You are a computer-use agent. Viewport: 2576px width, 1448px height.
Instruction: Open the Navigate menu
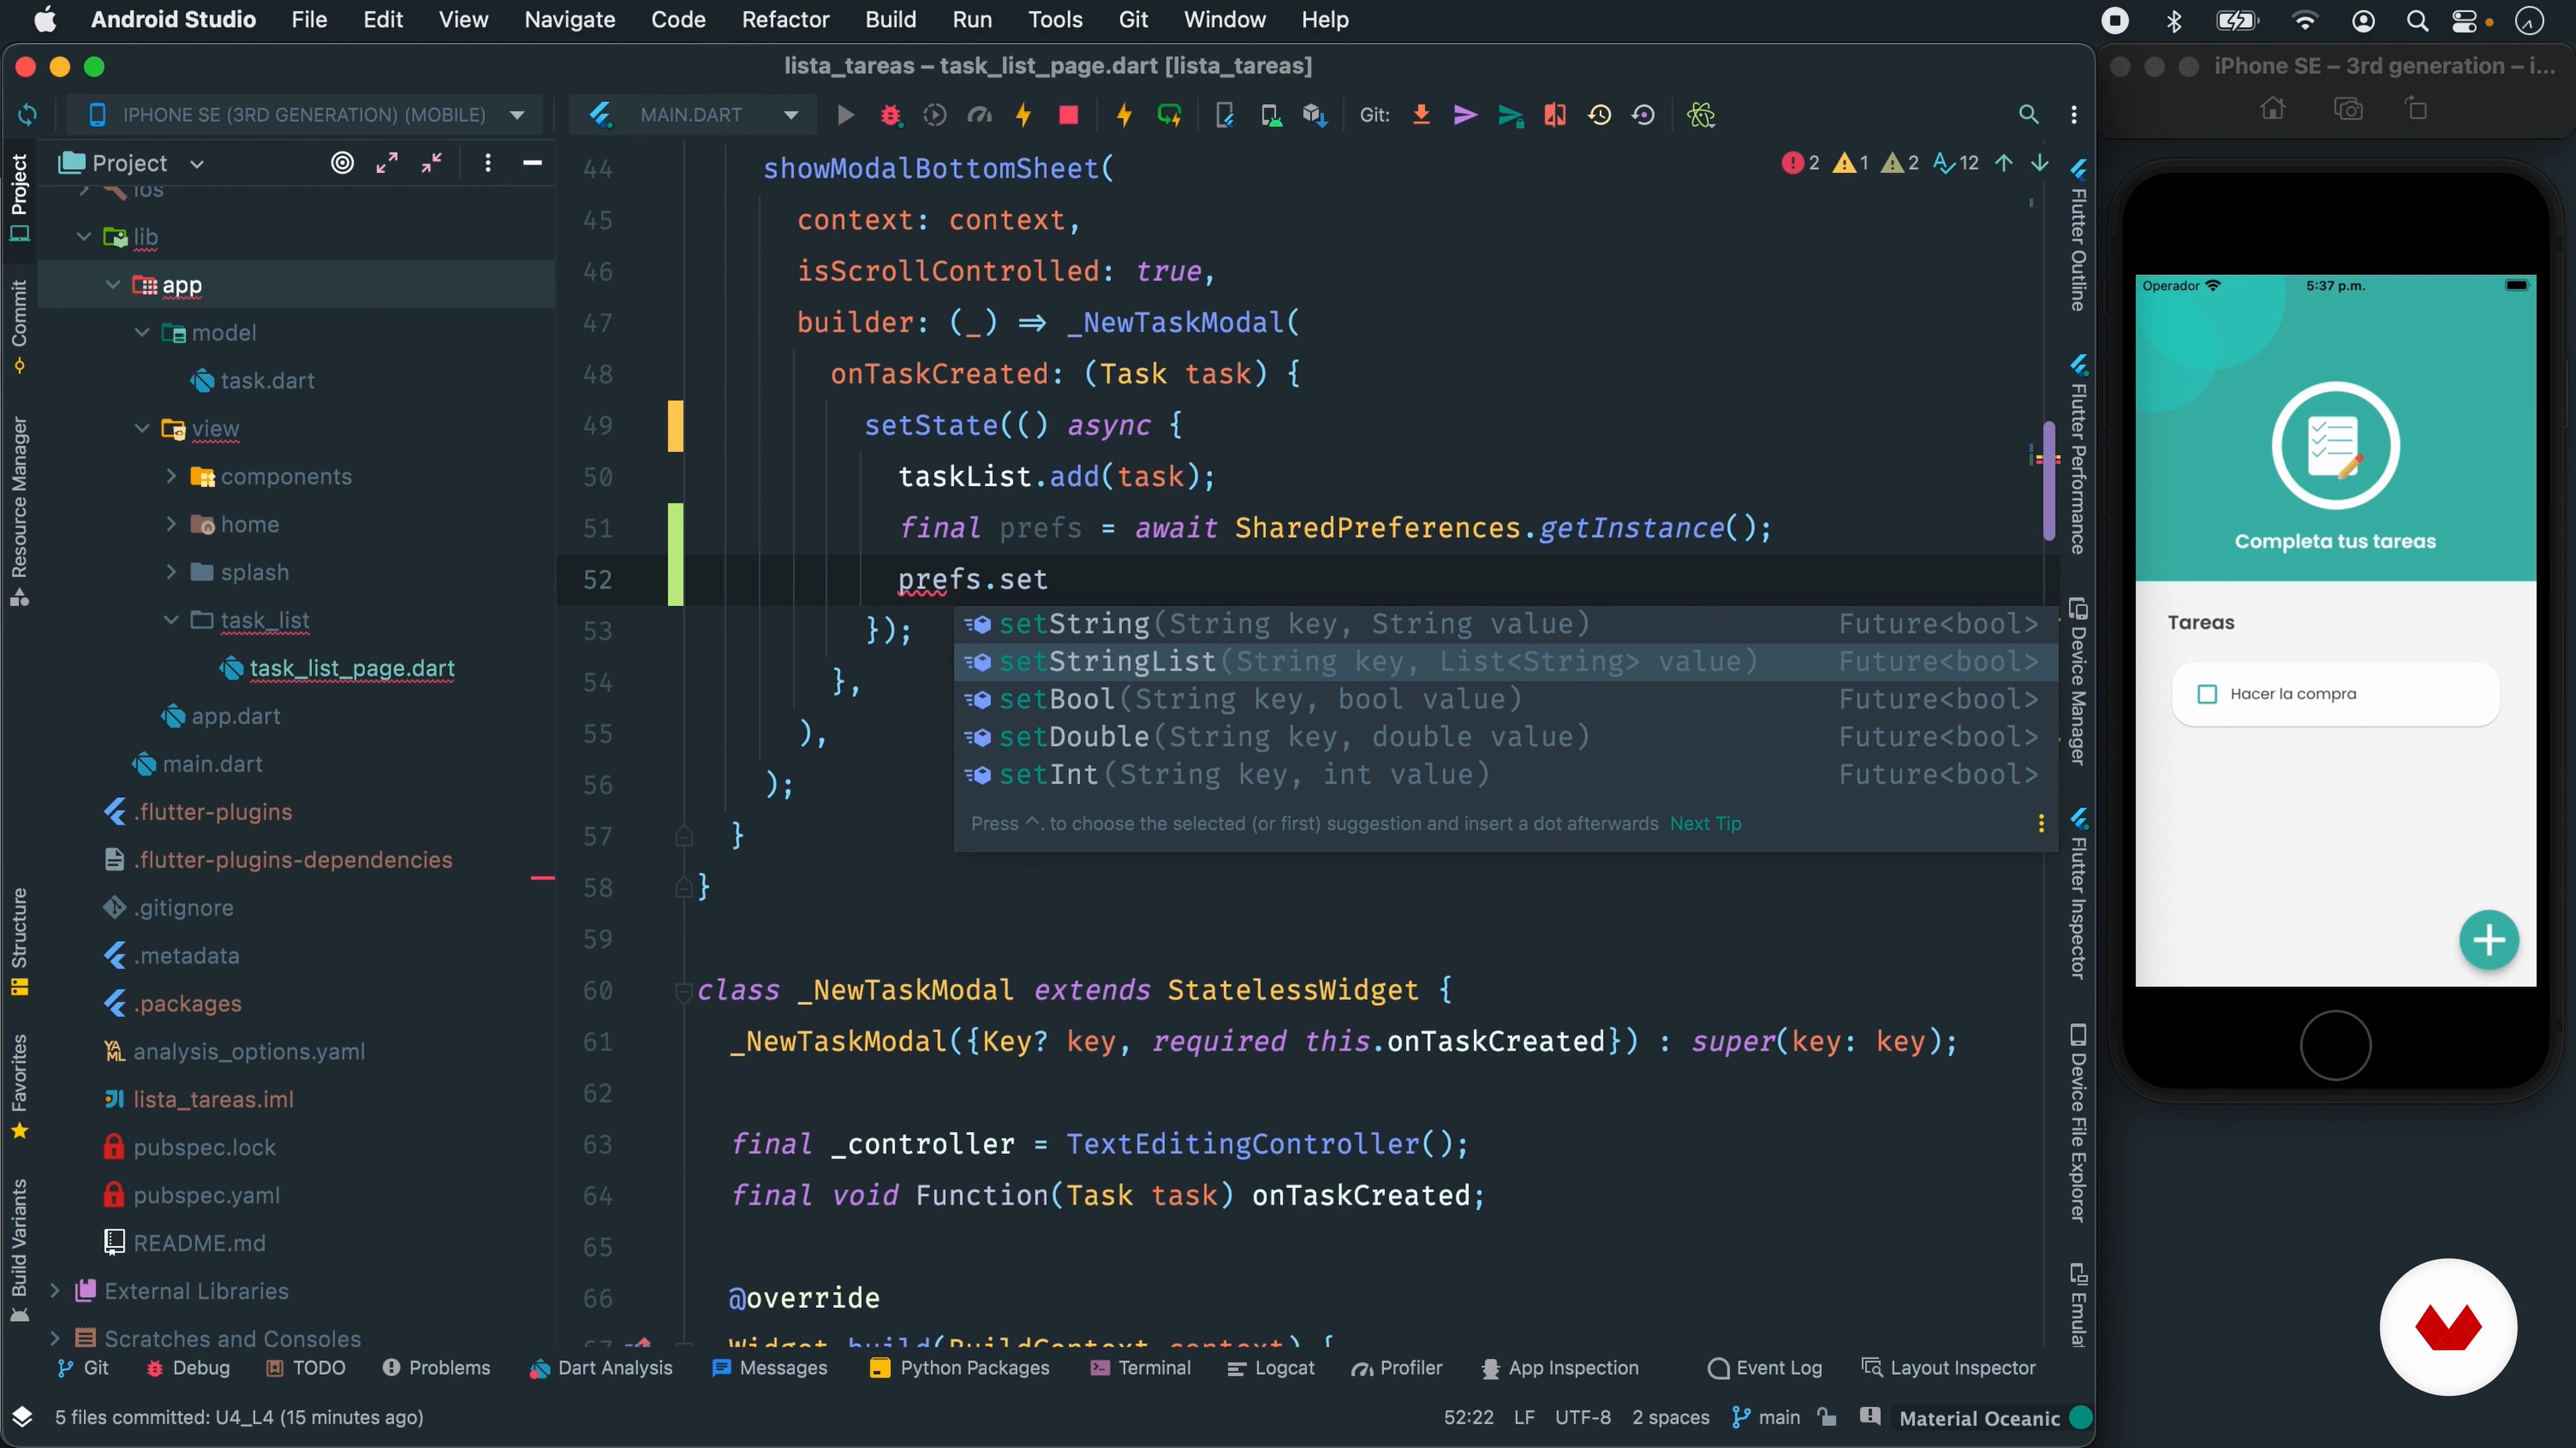pos(569,19)
